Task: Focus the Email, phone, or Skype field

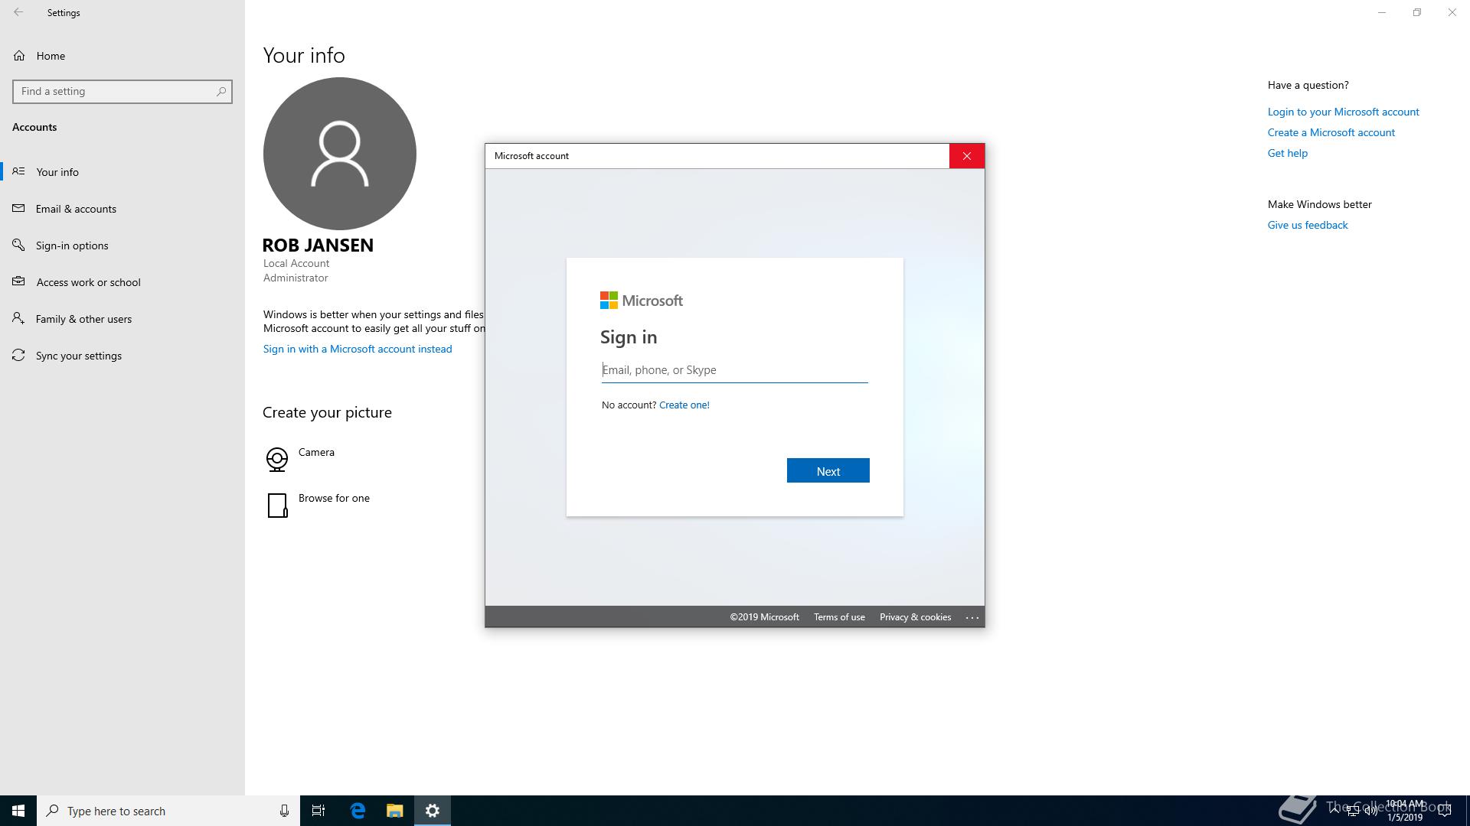Action: 735,370
